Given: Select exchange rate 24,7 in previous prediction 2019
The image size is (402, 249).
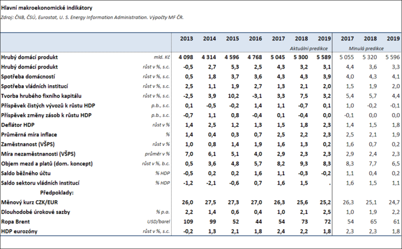Looking at the screenshot, I should coord(394,203).
